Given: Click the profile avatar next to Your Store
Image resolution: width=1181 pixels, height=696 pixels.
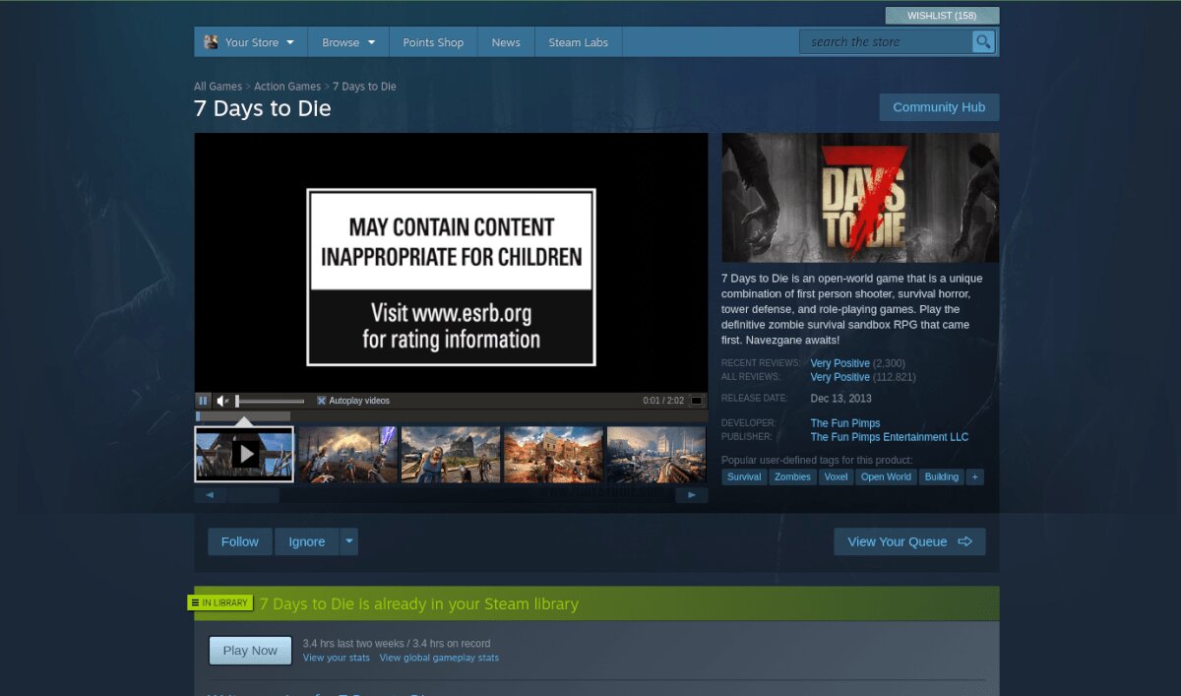Looking at the screenshot, I should 211,41.
